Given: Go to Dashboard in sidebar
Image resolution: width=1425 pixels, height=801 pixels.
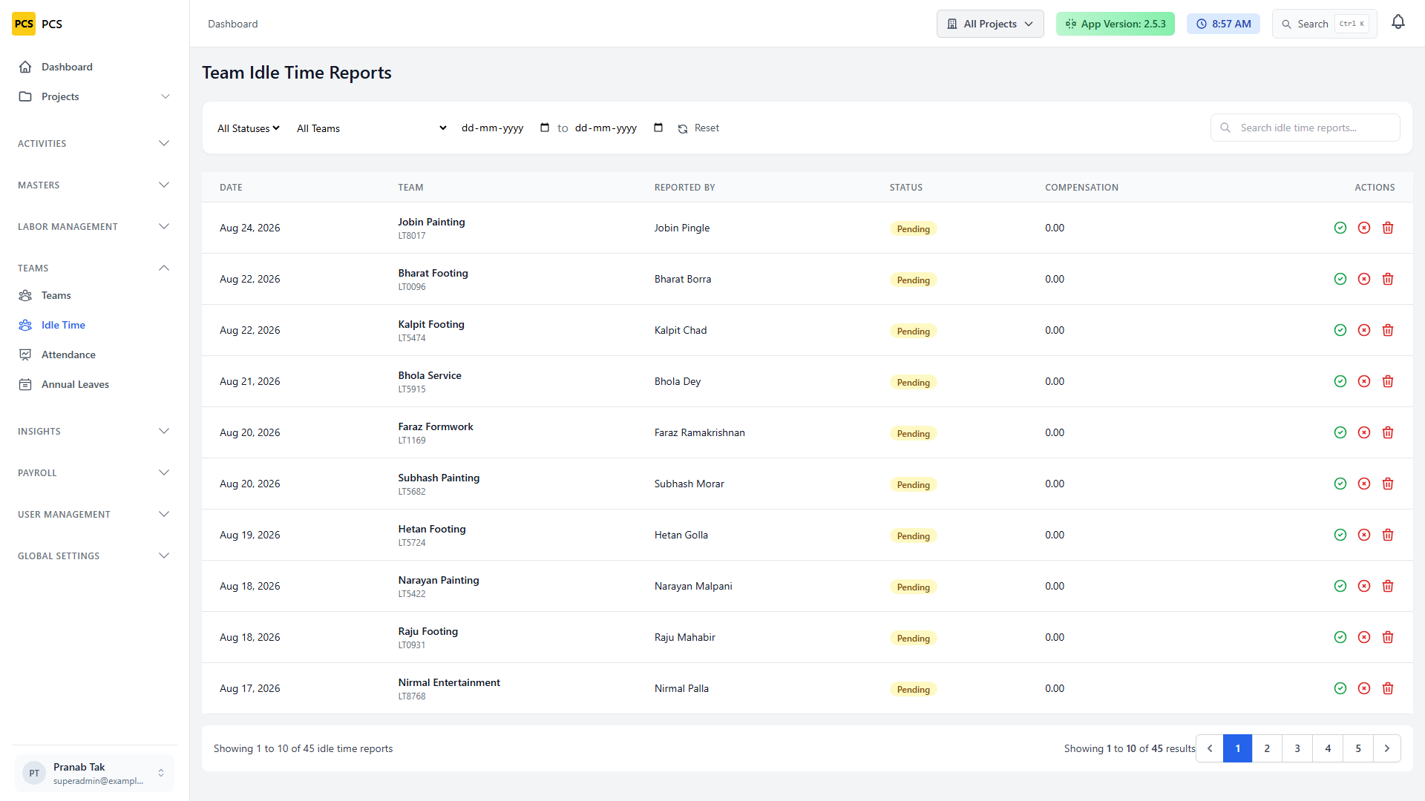Looking at the screenshot, I should pos(94,67).
